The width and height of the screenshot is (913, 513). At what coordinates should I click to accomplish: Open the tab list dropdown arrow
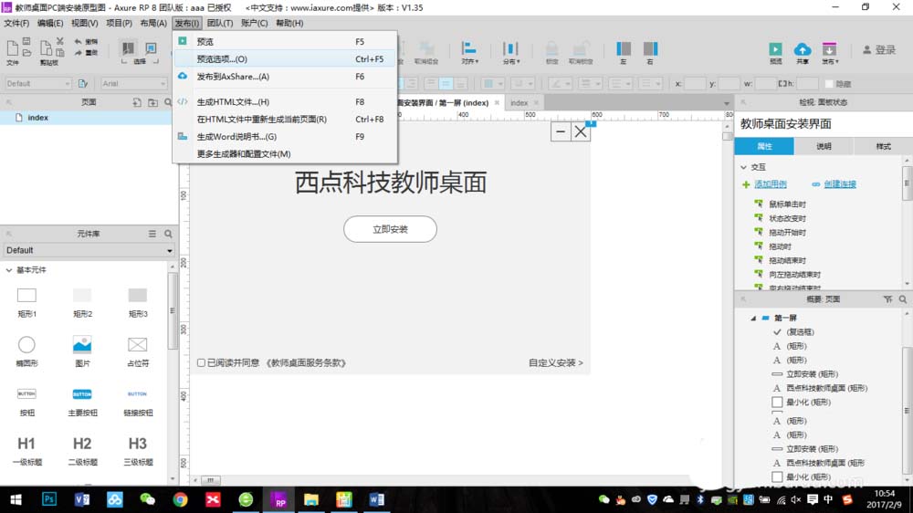point(727,103)
